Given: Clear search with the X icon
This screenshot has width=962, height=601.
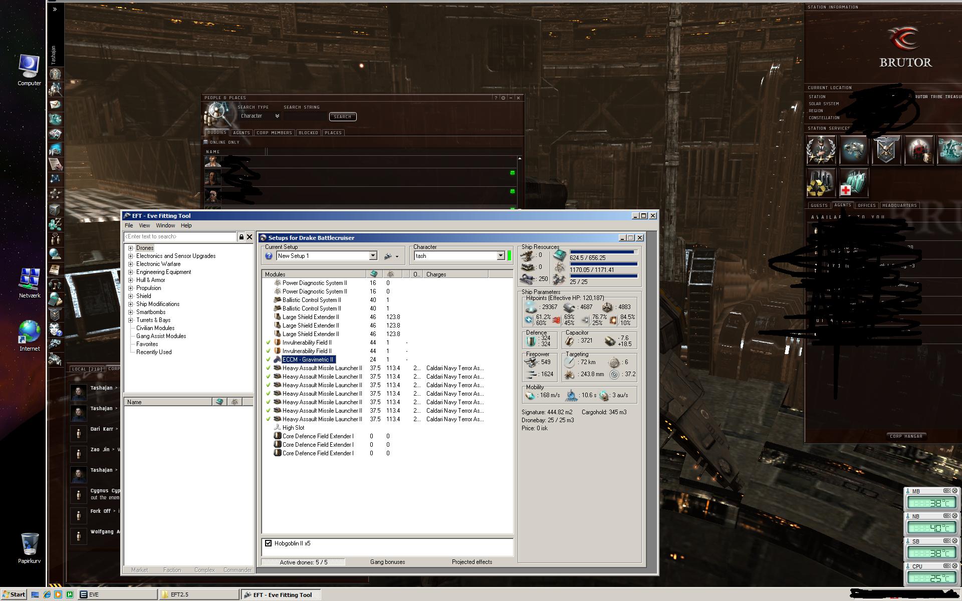Looking at the screenshot, I should (x=250, y=237).
